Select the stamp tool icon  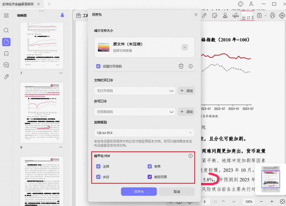(x=225, y=16)
